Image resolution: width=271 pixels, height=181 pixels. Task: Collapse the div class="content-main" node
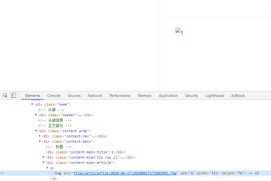click(x=40, y=141)
